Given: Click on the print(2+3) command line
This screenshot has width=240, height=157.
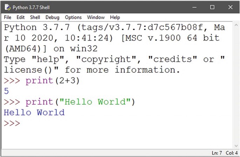Looking at the screenshot, I should [x=53, y=81].
